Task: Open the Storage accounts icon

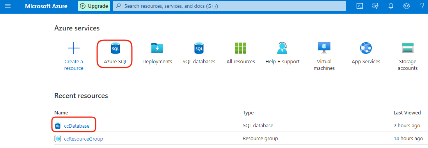Action: point(408,48)
